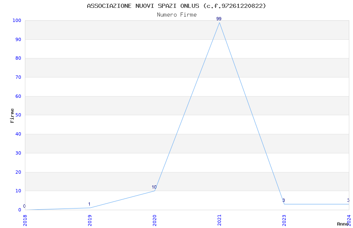This screenshot has height=228, width=353.
Task: Click the y-axis tick label 70
Action: click(18, 77)
